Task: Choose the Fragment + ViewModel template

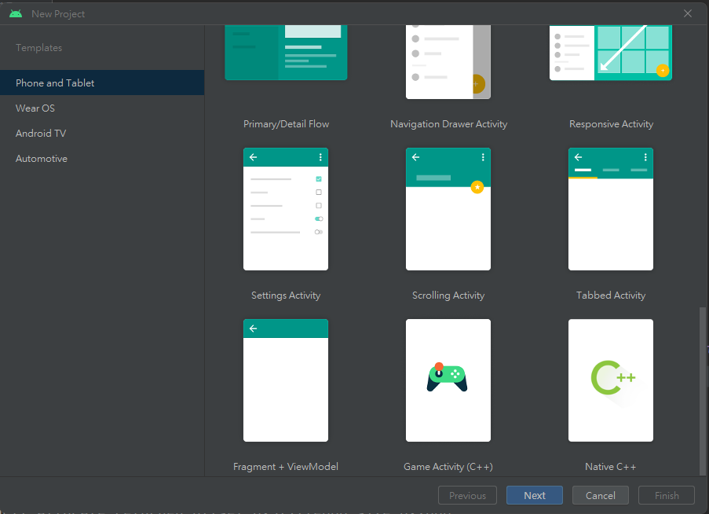Action: 285,380
